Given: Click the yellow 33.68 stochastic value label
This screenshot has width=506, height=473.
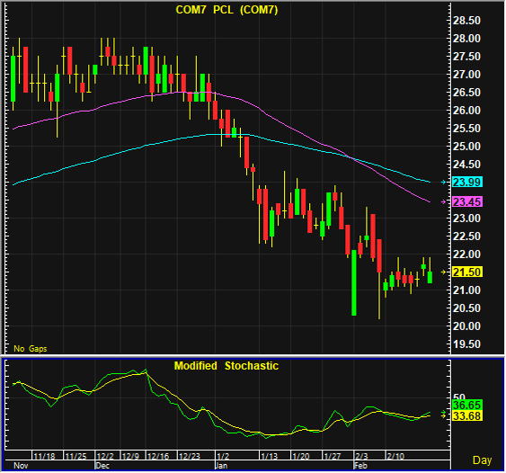Looking at the screenshot, I should click(467, 415).
